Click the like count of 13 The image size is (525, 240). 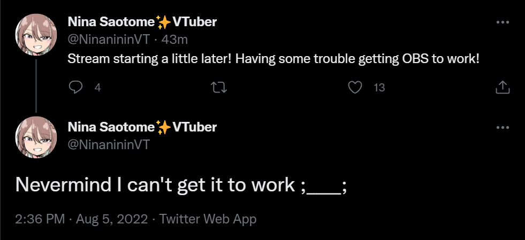(379, 88)
